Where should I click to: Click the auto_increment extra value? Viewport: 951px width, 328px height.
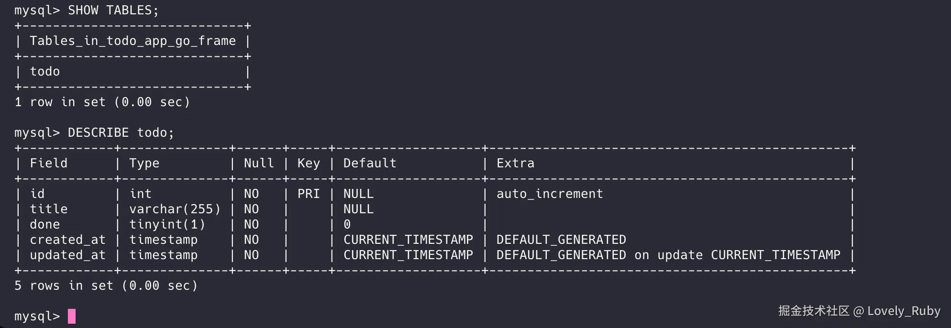tap(550, 194)
